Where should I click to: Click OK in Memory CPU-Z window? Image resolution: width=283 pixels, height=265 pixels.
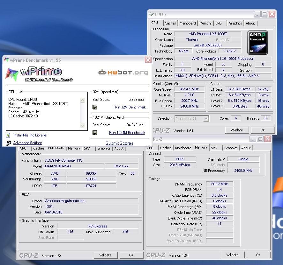(258, 255)
